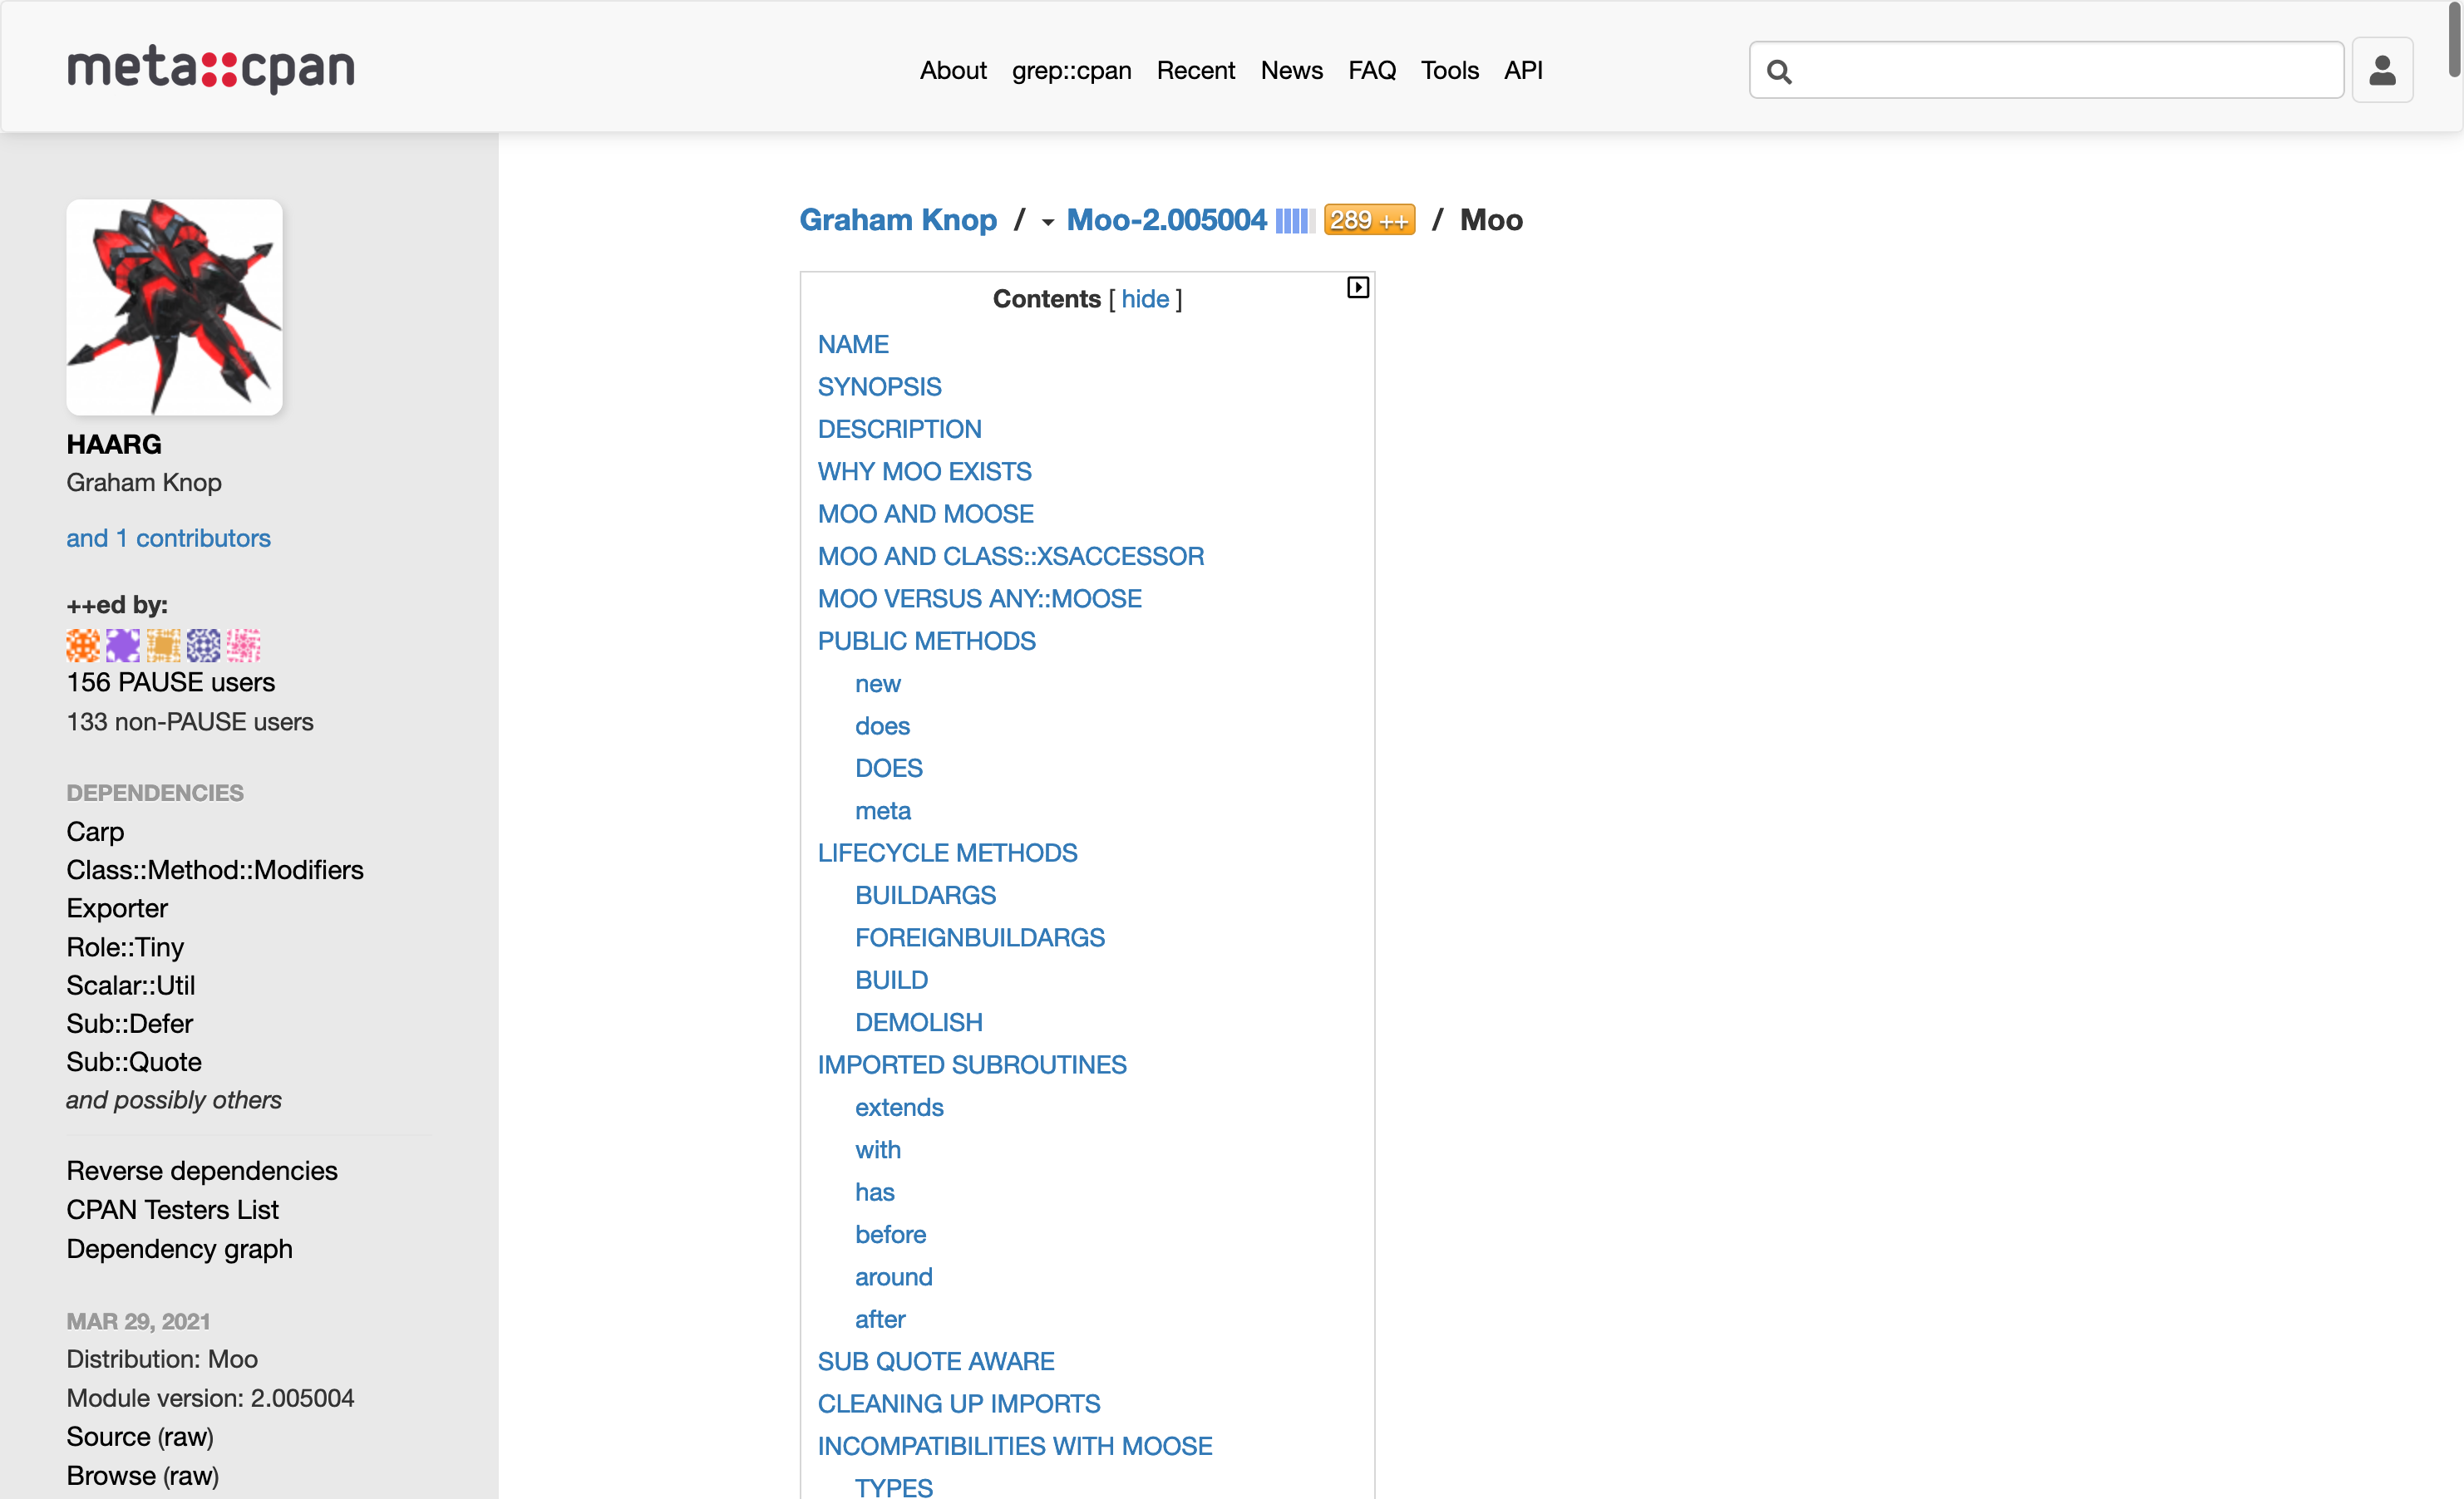2464x1499 pixels.
Task: Click the river stage bars icon
Action: (1293, 221)
